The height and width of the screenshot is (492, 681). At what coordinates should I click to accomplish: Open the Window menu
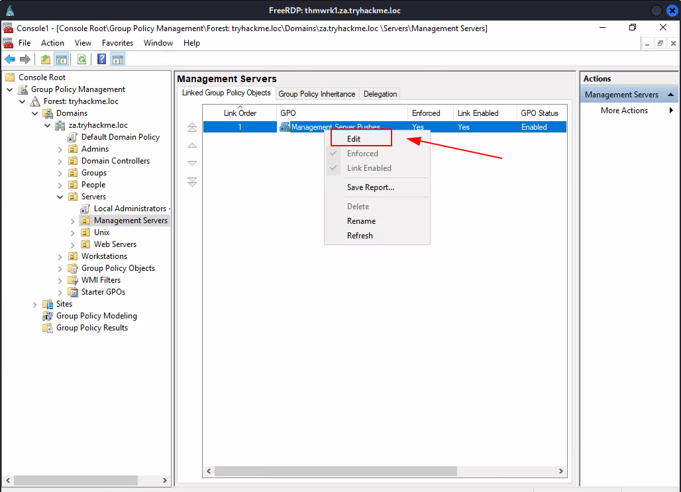click(158, 43)
